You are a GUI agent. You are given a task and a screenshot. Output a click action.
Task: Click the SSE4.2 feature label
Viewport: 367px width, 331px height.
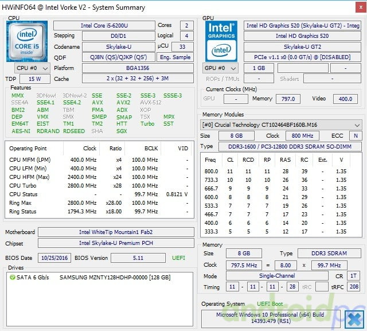[72, 103]
